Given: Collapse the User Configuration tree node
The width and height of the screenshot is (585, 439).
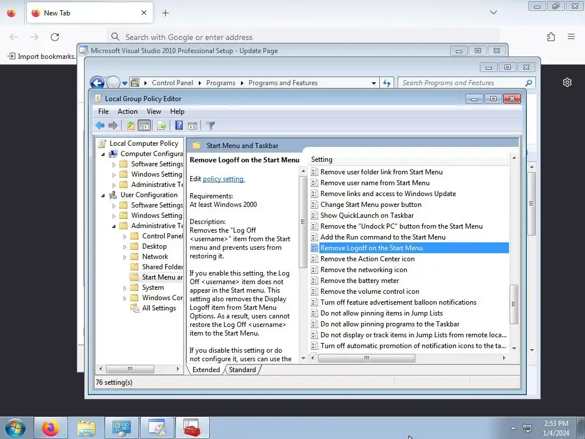Looking at the screenshot, I should (103, 195).
